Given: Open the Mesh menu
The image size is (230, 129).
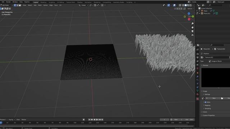Looking at the screenshot, I should 40,5.
